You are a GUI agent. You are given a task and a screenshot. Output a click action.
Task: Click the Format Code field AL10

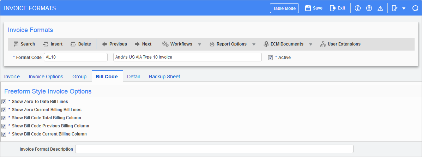click(76, 57)
